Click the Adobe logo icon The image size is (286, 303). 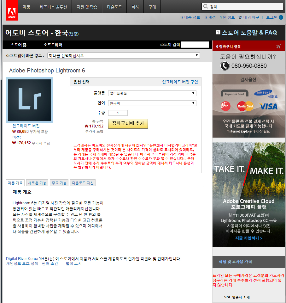coord(12,10)
